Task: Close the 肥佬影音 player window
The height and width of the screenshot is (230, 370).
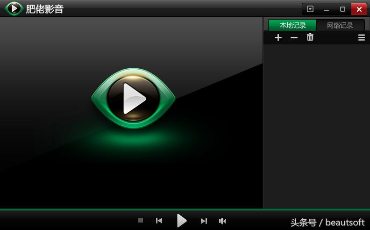Action: tap(359, 9)
